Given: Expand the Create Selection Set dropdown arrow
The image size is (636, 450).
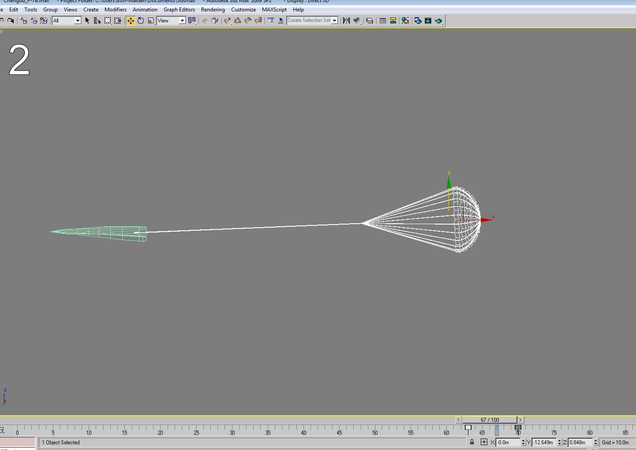Looking at the screenshot, I should [335, 21].
